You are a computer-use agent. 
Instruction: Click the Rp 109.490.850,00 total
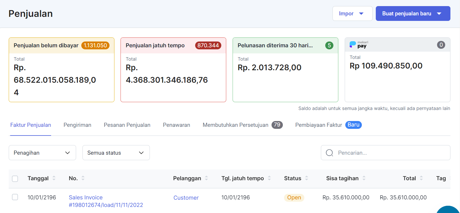pos(386,66)
